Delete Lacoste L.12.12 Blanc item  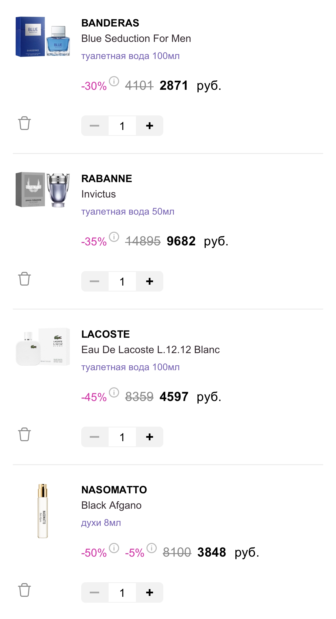25,435
